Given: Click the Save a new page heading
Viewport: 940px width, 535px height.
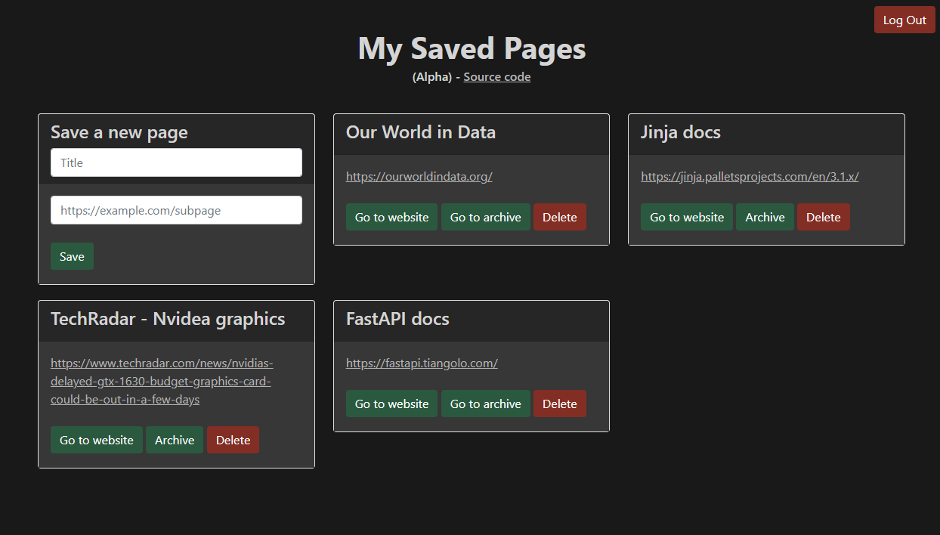Looking at the screenshot, I should click(119, 132).
